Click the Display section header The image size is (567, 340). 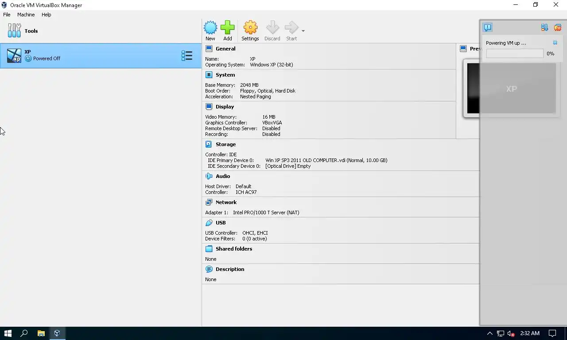pyautogui.click(x=225, y=107)
